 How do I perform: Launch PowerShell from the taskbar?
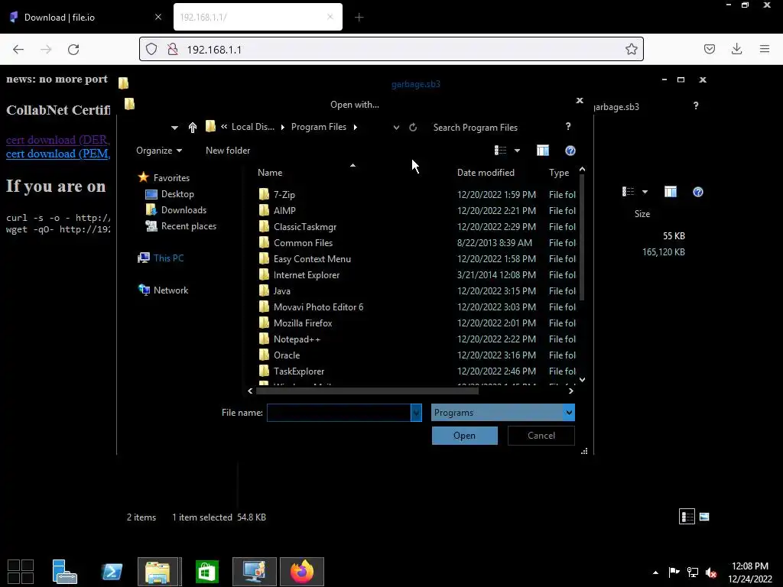click(x=112, y=572)
